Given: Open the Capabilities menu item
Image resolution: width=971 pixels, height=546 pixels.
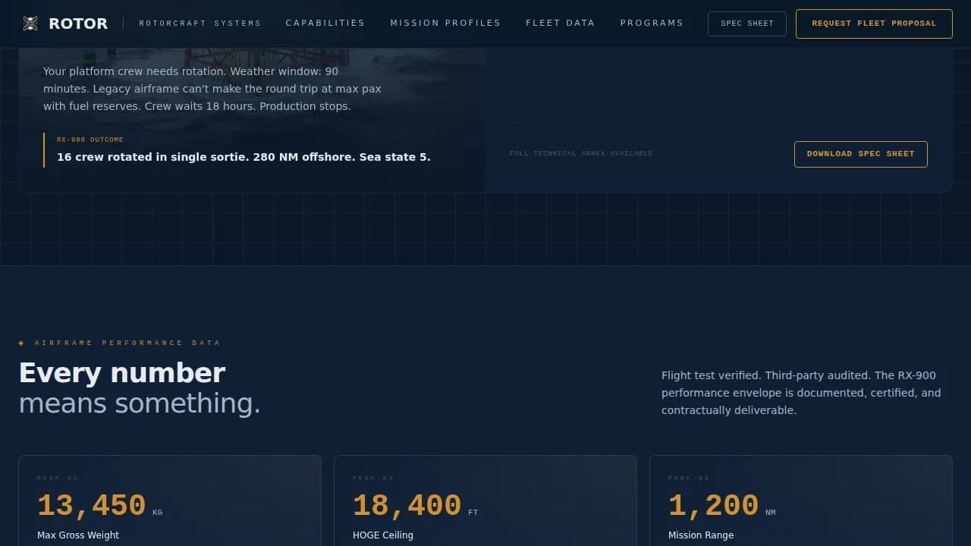Looking at the screenshot, I should coord(325,23).
